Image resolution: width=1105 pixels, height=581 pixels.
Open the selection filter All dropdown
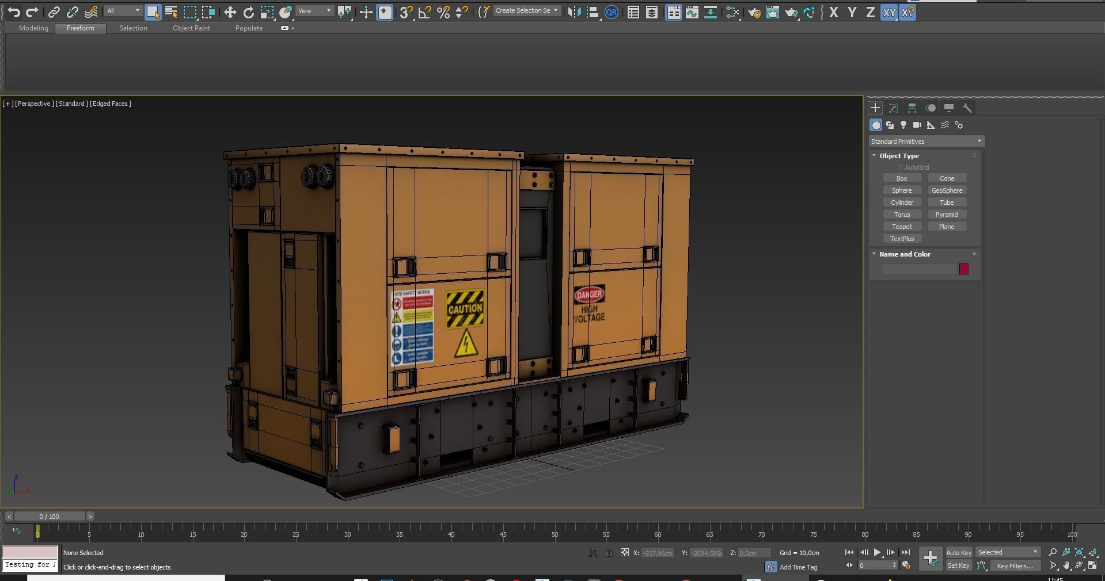tap(123, 11)
